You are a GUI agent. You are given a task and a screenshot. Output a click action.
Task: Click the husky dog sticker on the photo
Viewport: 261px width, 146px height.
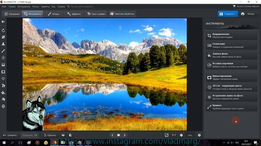tap(34, 113)
